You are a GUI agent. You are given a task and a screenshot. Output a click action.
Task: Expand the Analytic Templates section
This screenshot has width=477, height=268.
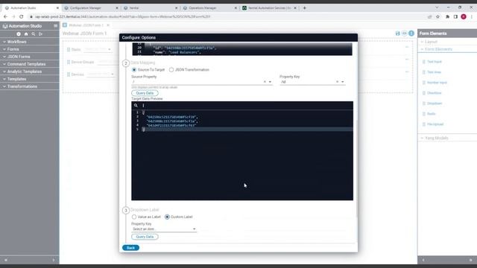pyautogui.click(x=30, y=71)
